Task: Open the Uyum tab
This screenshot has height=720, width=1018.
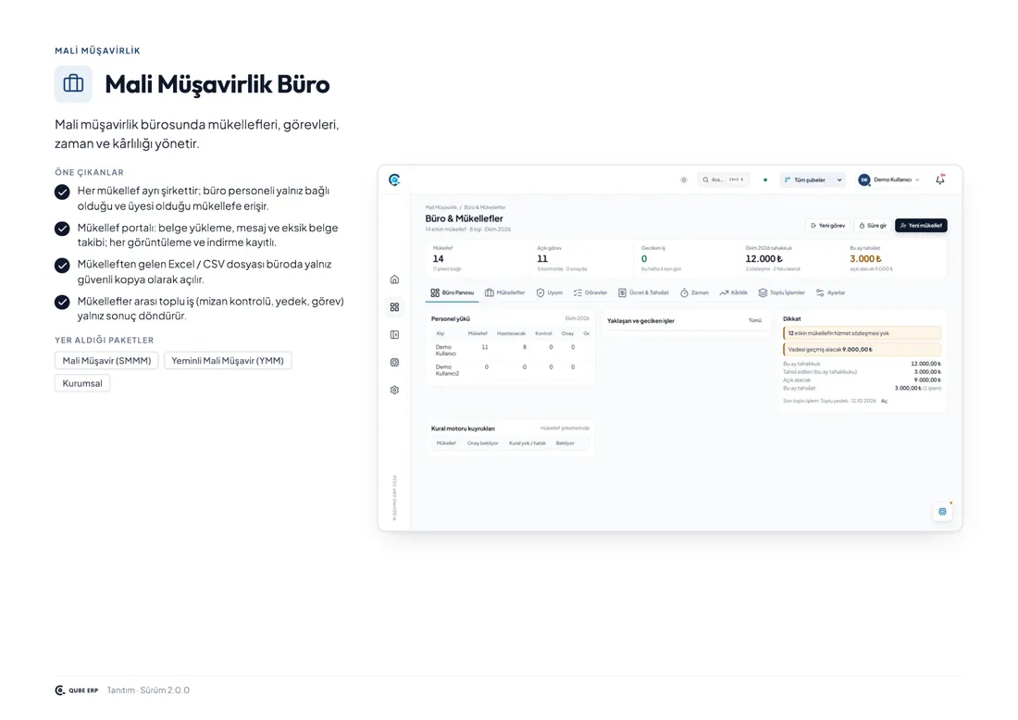Action: pos(549,292)
